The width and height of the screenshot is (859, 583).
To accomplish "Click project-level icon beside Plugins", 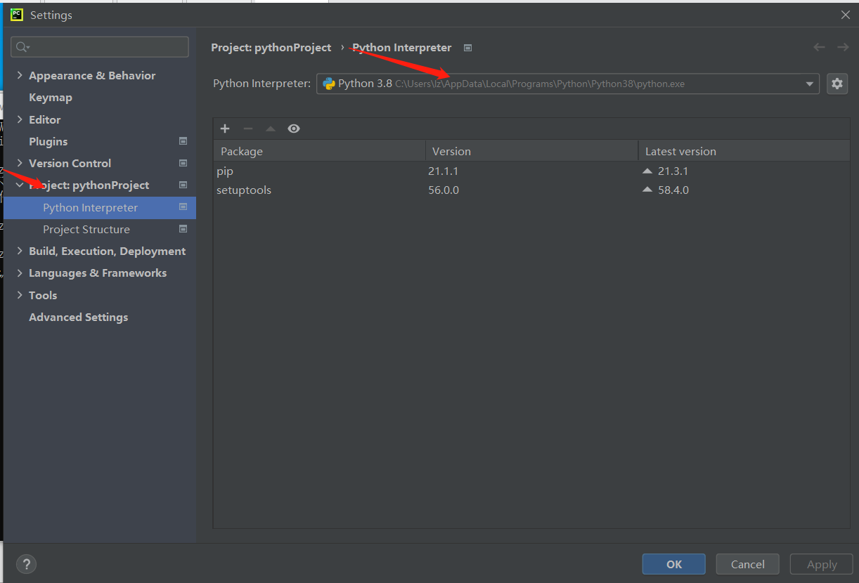I will tap(183, 141).
